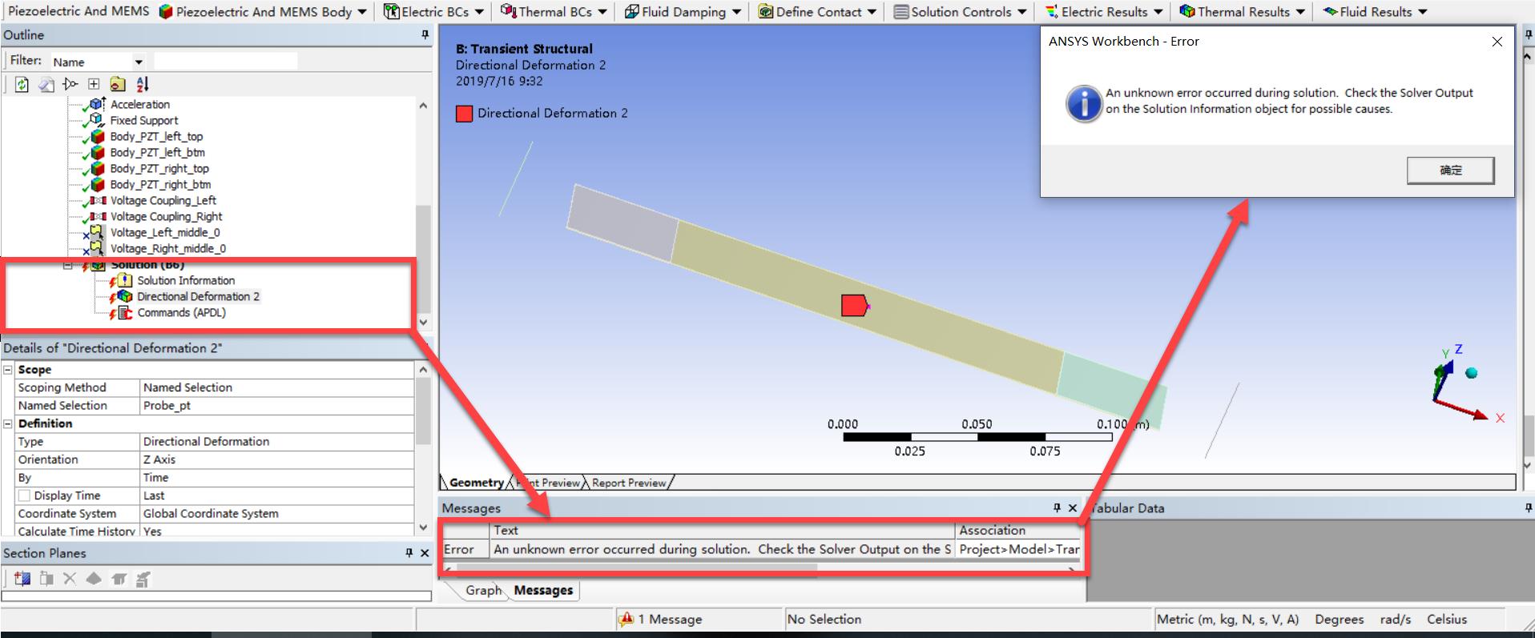Click the Metric units status bar entry
The image size is (1535, 638).
1227,619
